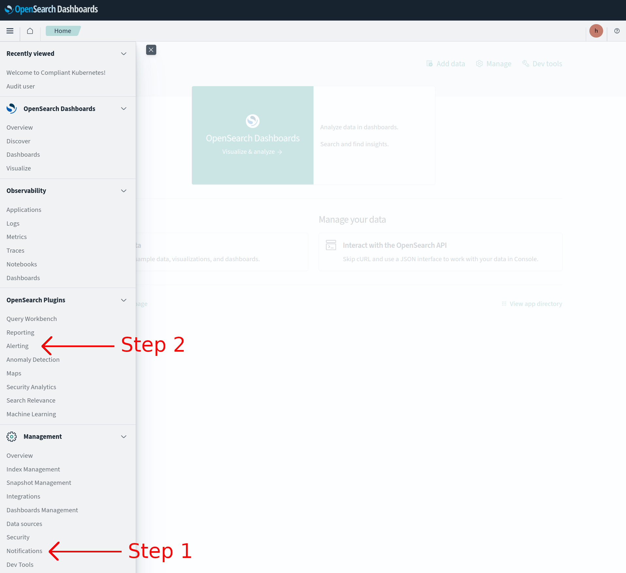Open Security Analytics
The width and height of the screenshot is (626, 573).
31,387
